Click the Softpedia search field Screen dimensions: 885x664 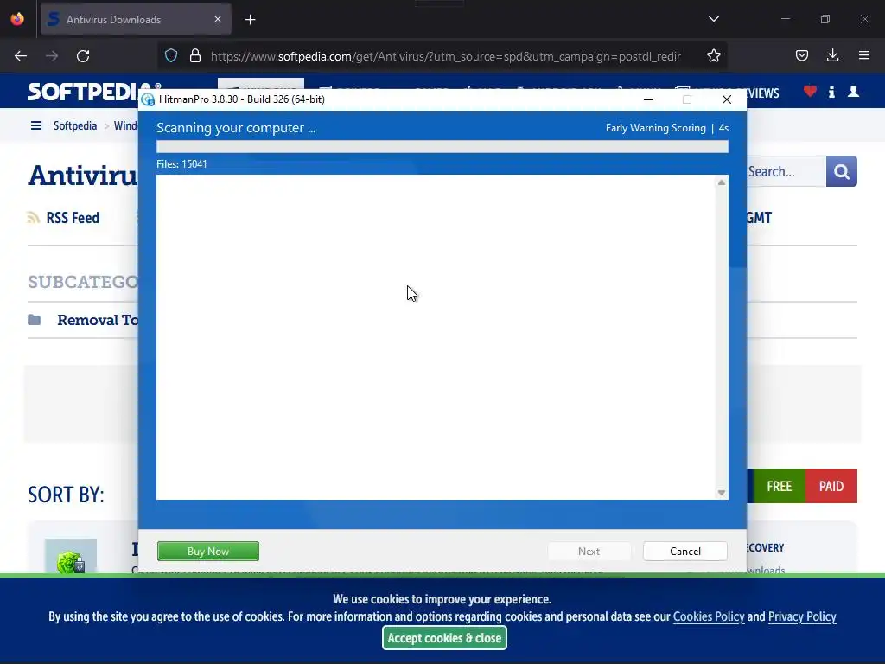tap(786, 172)
